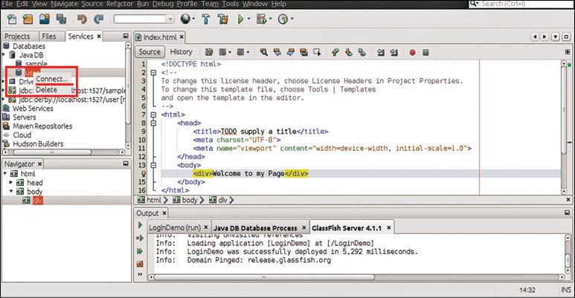Image resolution: width=575 pixels, height=298 pixels.
Task: Collapse the body node in Navigator
Action: pos(13,192)
